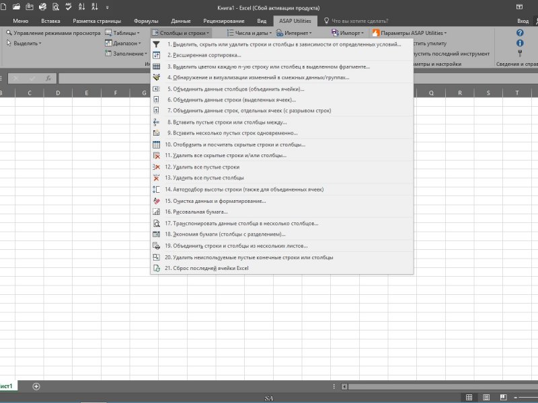
Task: Choose item 9 Вставить несколько пустых строк
Action: [282, 133]
